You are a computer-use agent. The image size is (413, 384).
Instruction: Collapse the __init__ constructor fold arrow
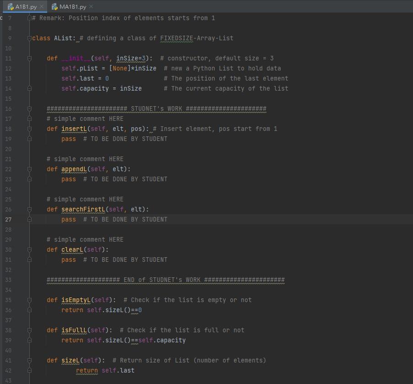29,58
